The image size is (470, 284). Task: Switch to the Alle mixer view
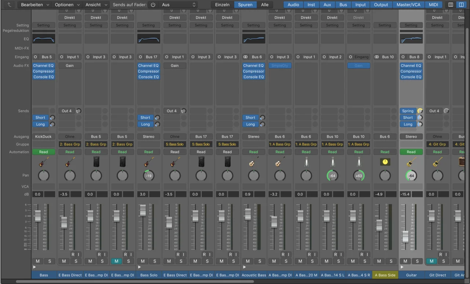tap(264, 5)
